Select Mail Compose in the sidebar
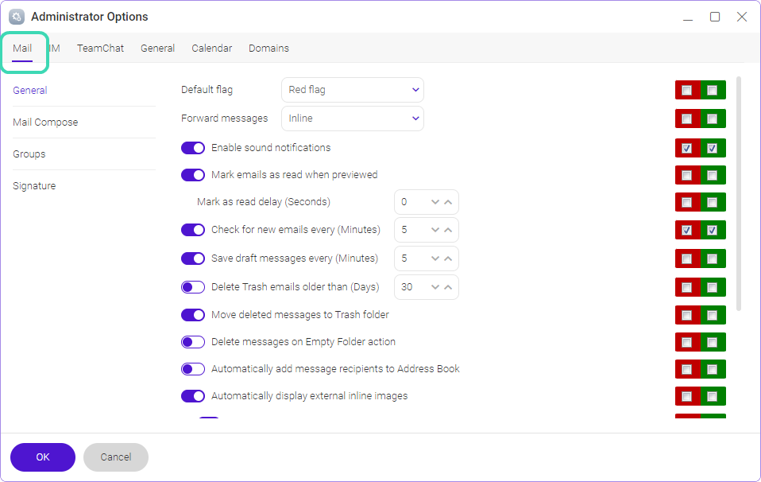The width and height of the screenshot is (761, 482). (45, 122)
